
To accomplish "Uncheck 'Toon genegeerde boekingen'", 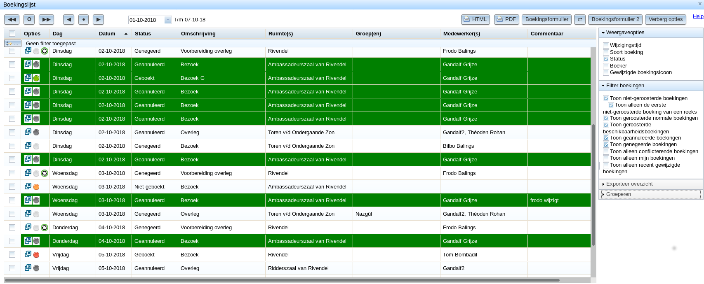I will (606, 144).
